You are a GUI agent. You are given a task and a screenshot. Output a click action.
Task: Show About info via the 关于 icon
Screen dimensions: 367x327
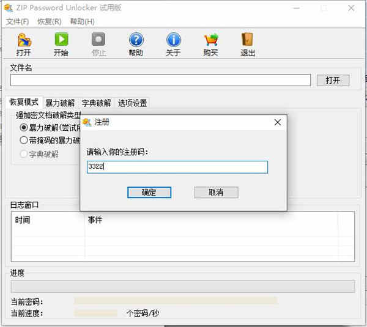coord(174,45)
